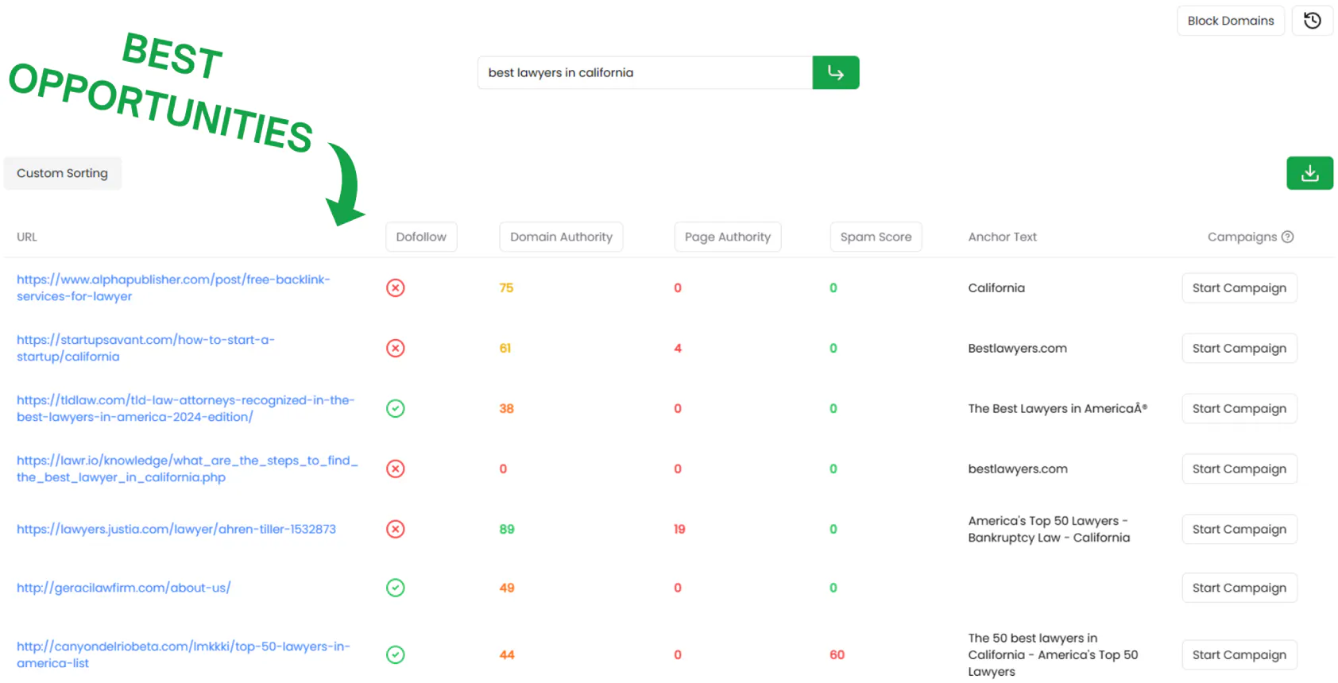Click domain authority value 89
1338x683 pixels.
point(506,529)
